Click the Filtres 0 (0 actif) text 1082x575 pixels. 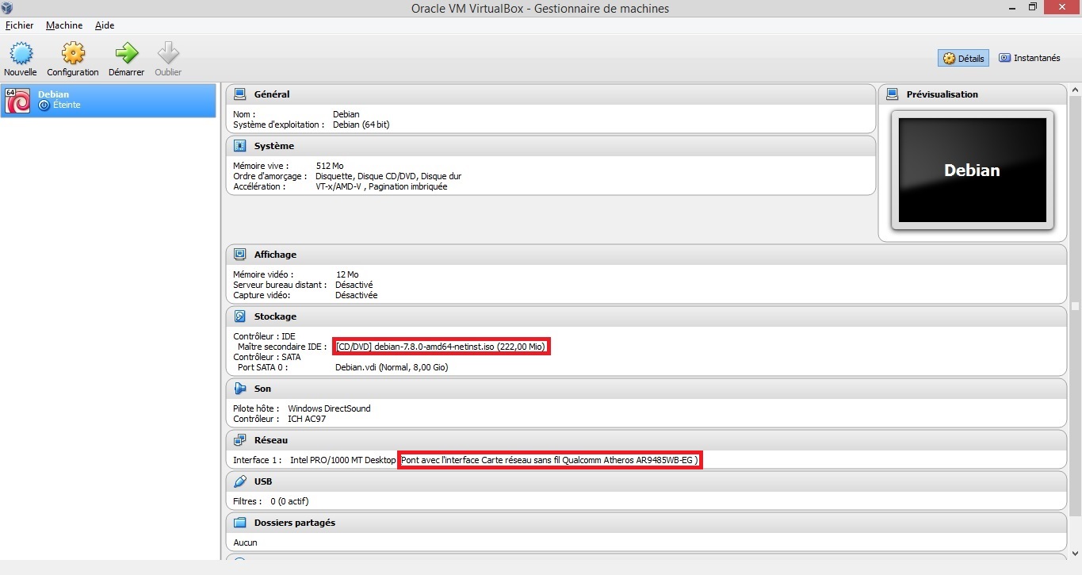tap(270, 501)
